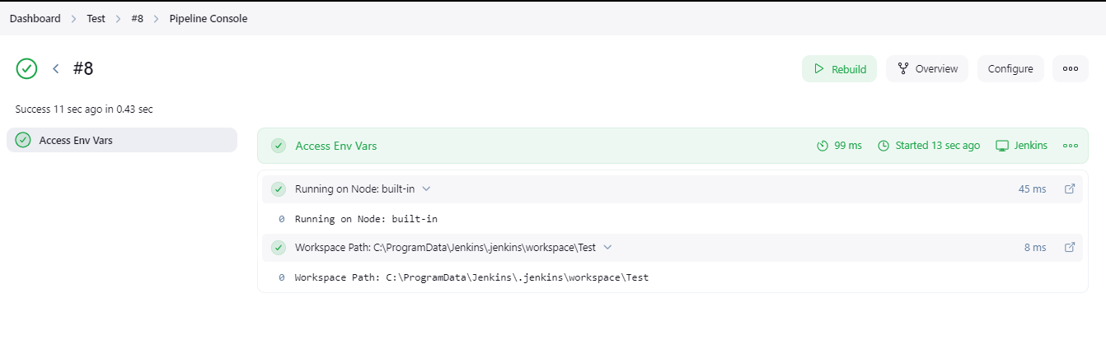Click line number 0 of Running on Node log
The height and width of the screenshot is (349, 1106).
(281, 219)
